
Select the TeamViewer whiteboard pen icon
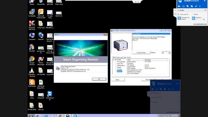[196, 6]
